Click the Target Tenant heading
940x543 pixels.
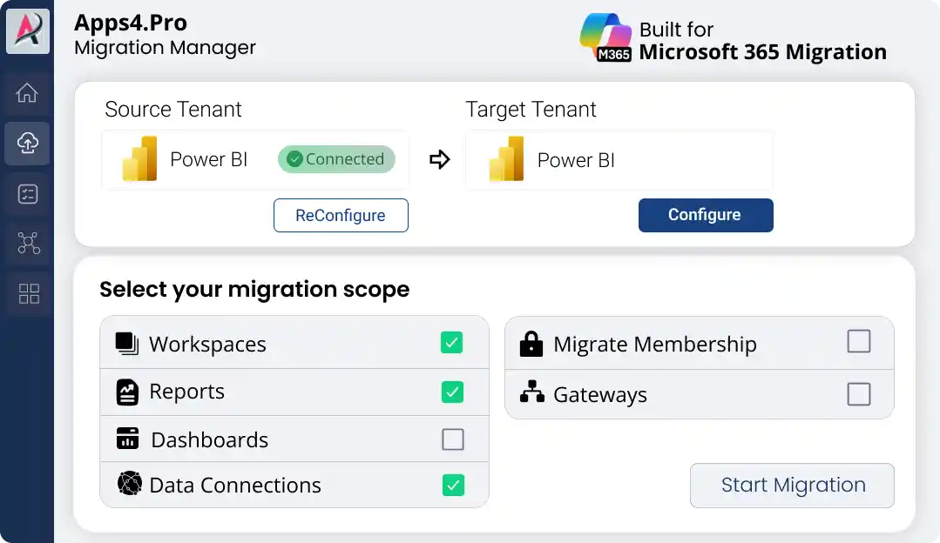(531, 110)
